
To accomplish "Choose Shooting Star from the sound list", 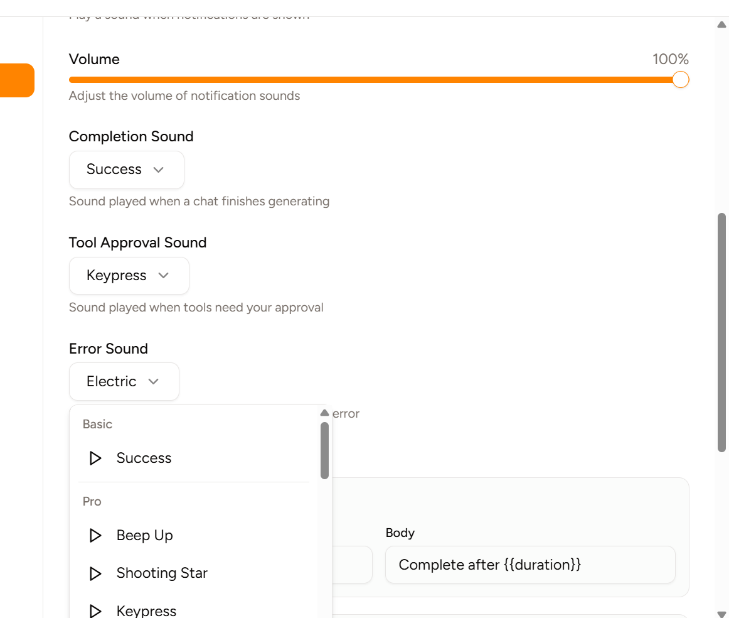I will [162, 573].
